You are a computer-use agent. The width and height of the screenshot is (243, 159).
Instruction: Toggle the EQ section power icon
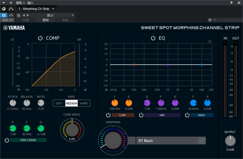click(153, 38)
